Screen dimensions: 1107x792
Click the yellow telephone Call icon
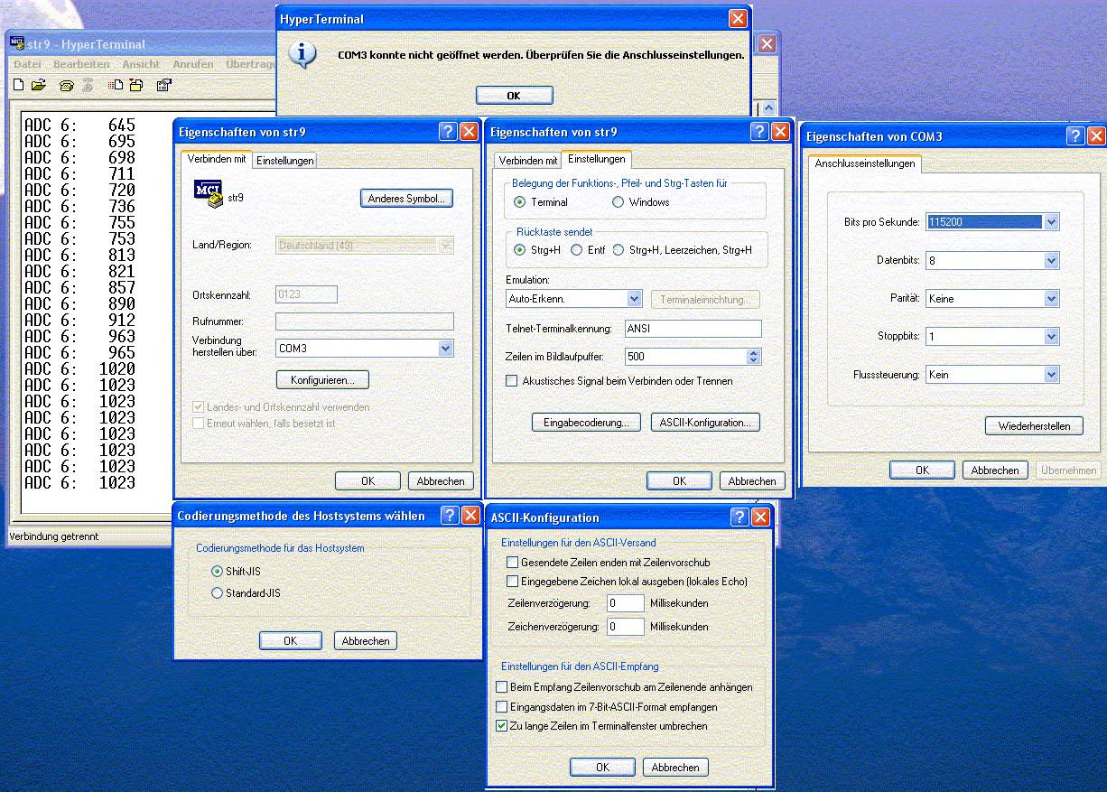[66, 85]
